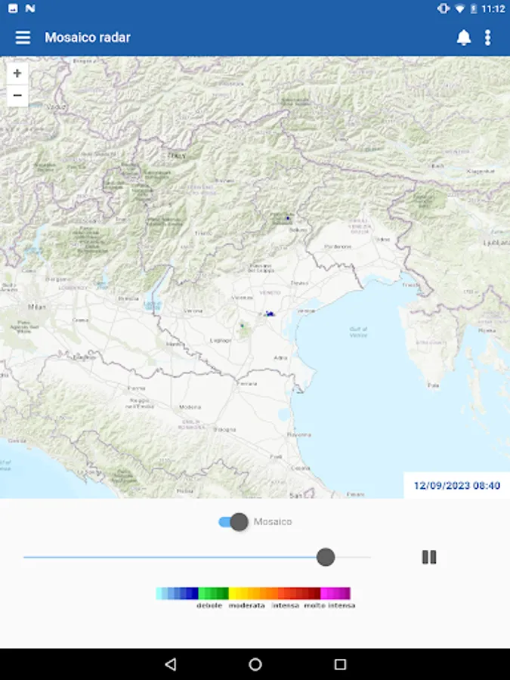Jump to the end of radar timeline
Screen dimensions: 510x680
pyautogui.click(x=370, y=558)
